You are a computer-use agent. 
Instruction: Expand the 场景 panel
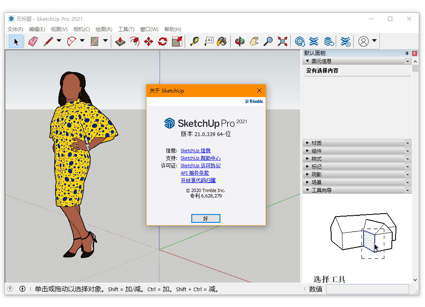tap(308, 182)
